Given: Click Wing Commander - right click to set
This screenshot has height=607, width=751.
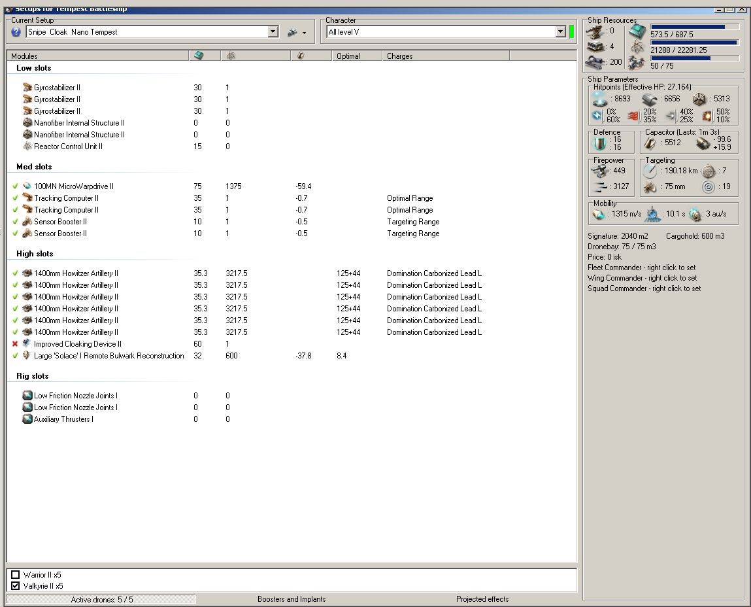Looking at the screenshot, I should (x=642, y=278).
